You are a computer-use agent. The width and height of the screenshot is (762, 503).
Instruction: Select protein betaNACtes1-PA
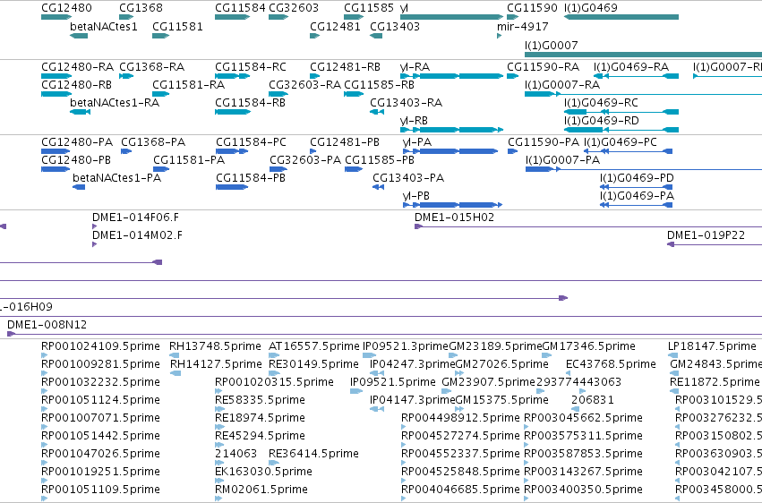(x=79, y=187)
